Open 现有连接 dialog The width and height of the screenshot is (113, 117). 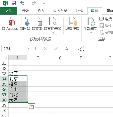72,24
